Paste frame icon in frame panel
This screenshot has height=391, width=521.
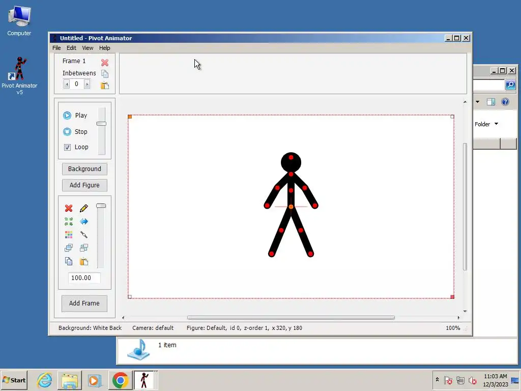click(105, 85)
